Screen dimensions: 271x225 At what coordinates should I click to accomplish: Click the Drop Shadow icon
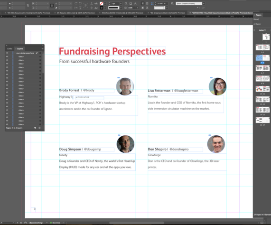pyautogui.click(x=131, y=3)
